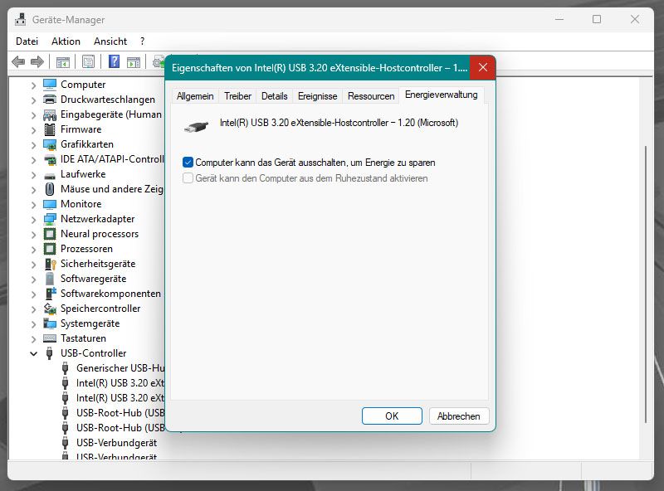Viewport: 664px width, 491px height.
Task: Click the Neural processors chip icon
Action: 50,234
